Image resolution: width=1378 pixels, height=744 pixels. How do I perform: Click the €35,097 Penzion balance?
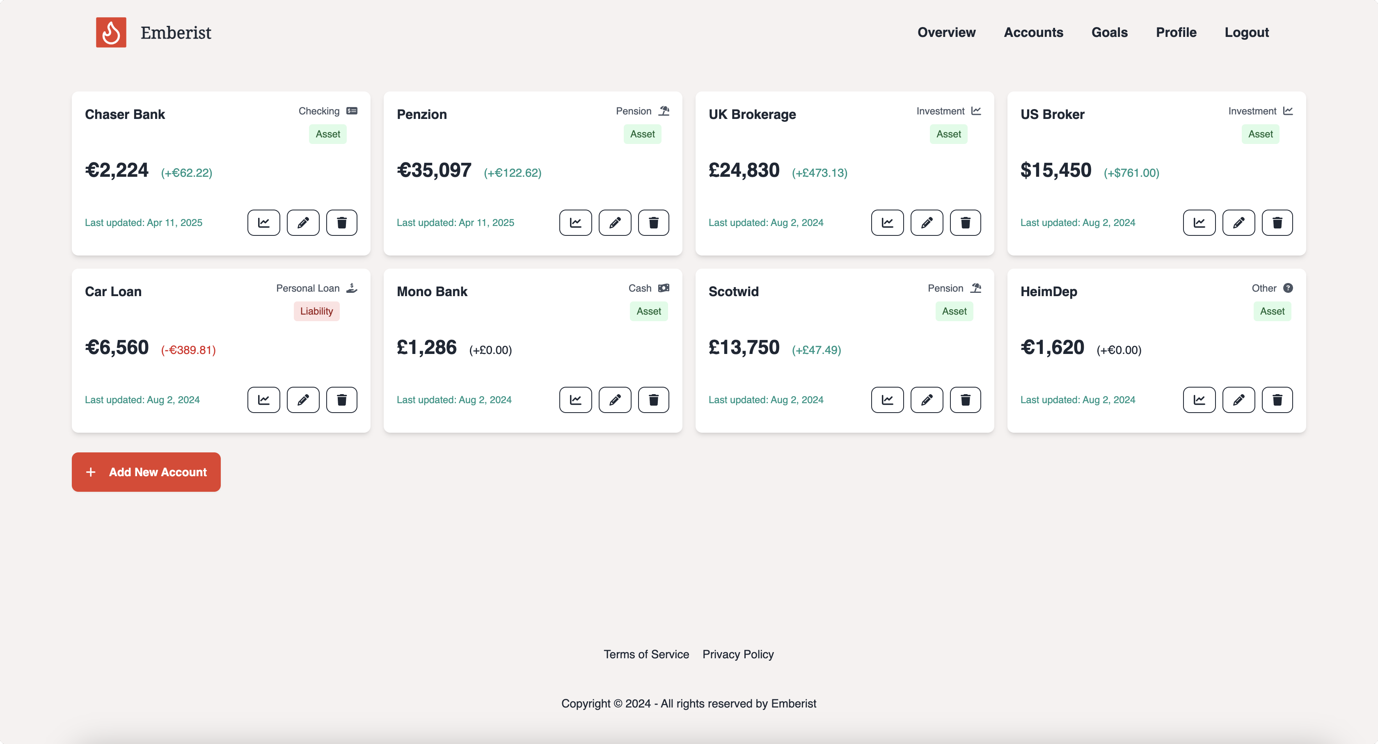pyautogui.click(x=434, y=170)
